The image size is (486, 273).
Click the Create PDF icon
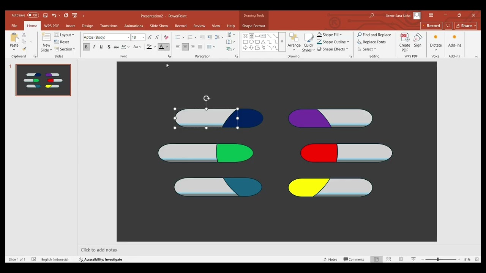(405, 38)
